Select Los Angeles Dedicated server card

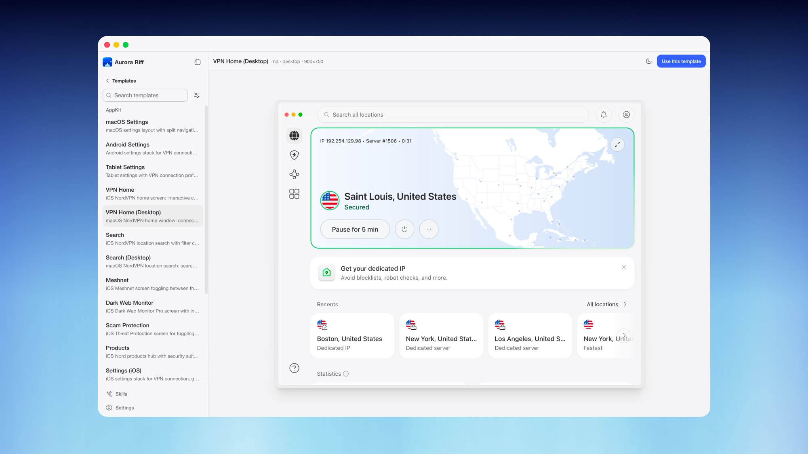[530, 336]
